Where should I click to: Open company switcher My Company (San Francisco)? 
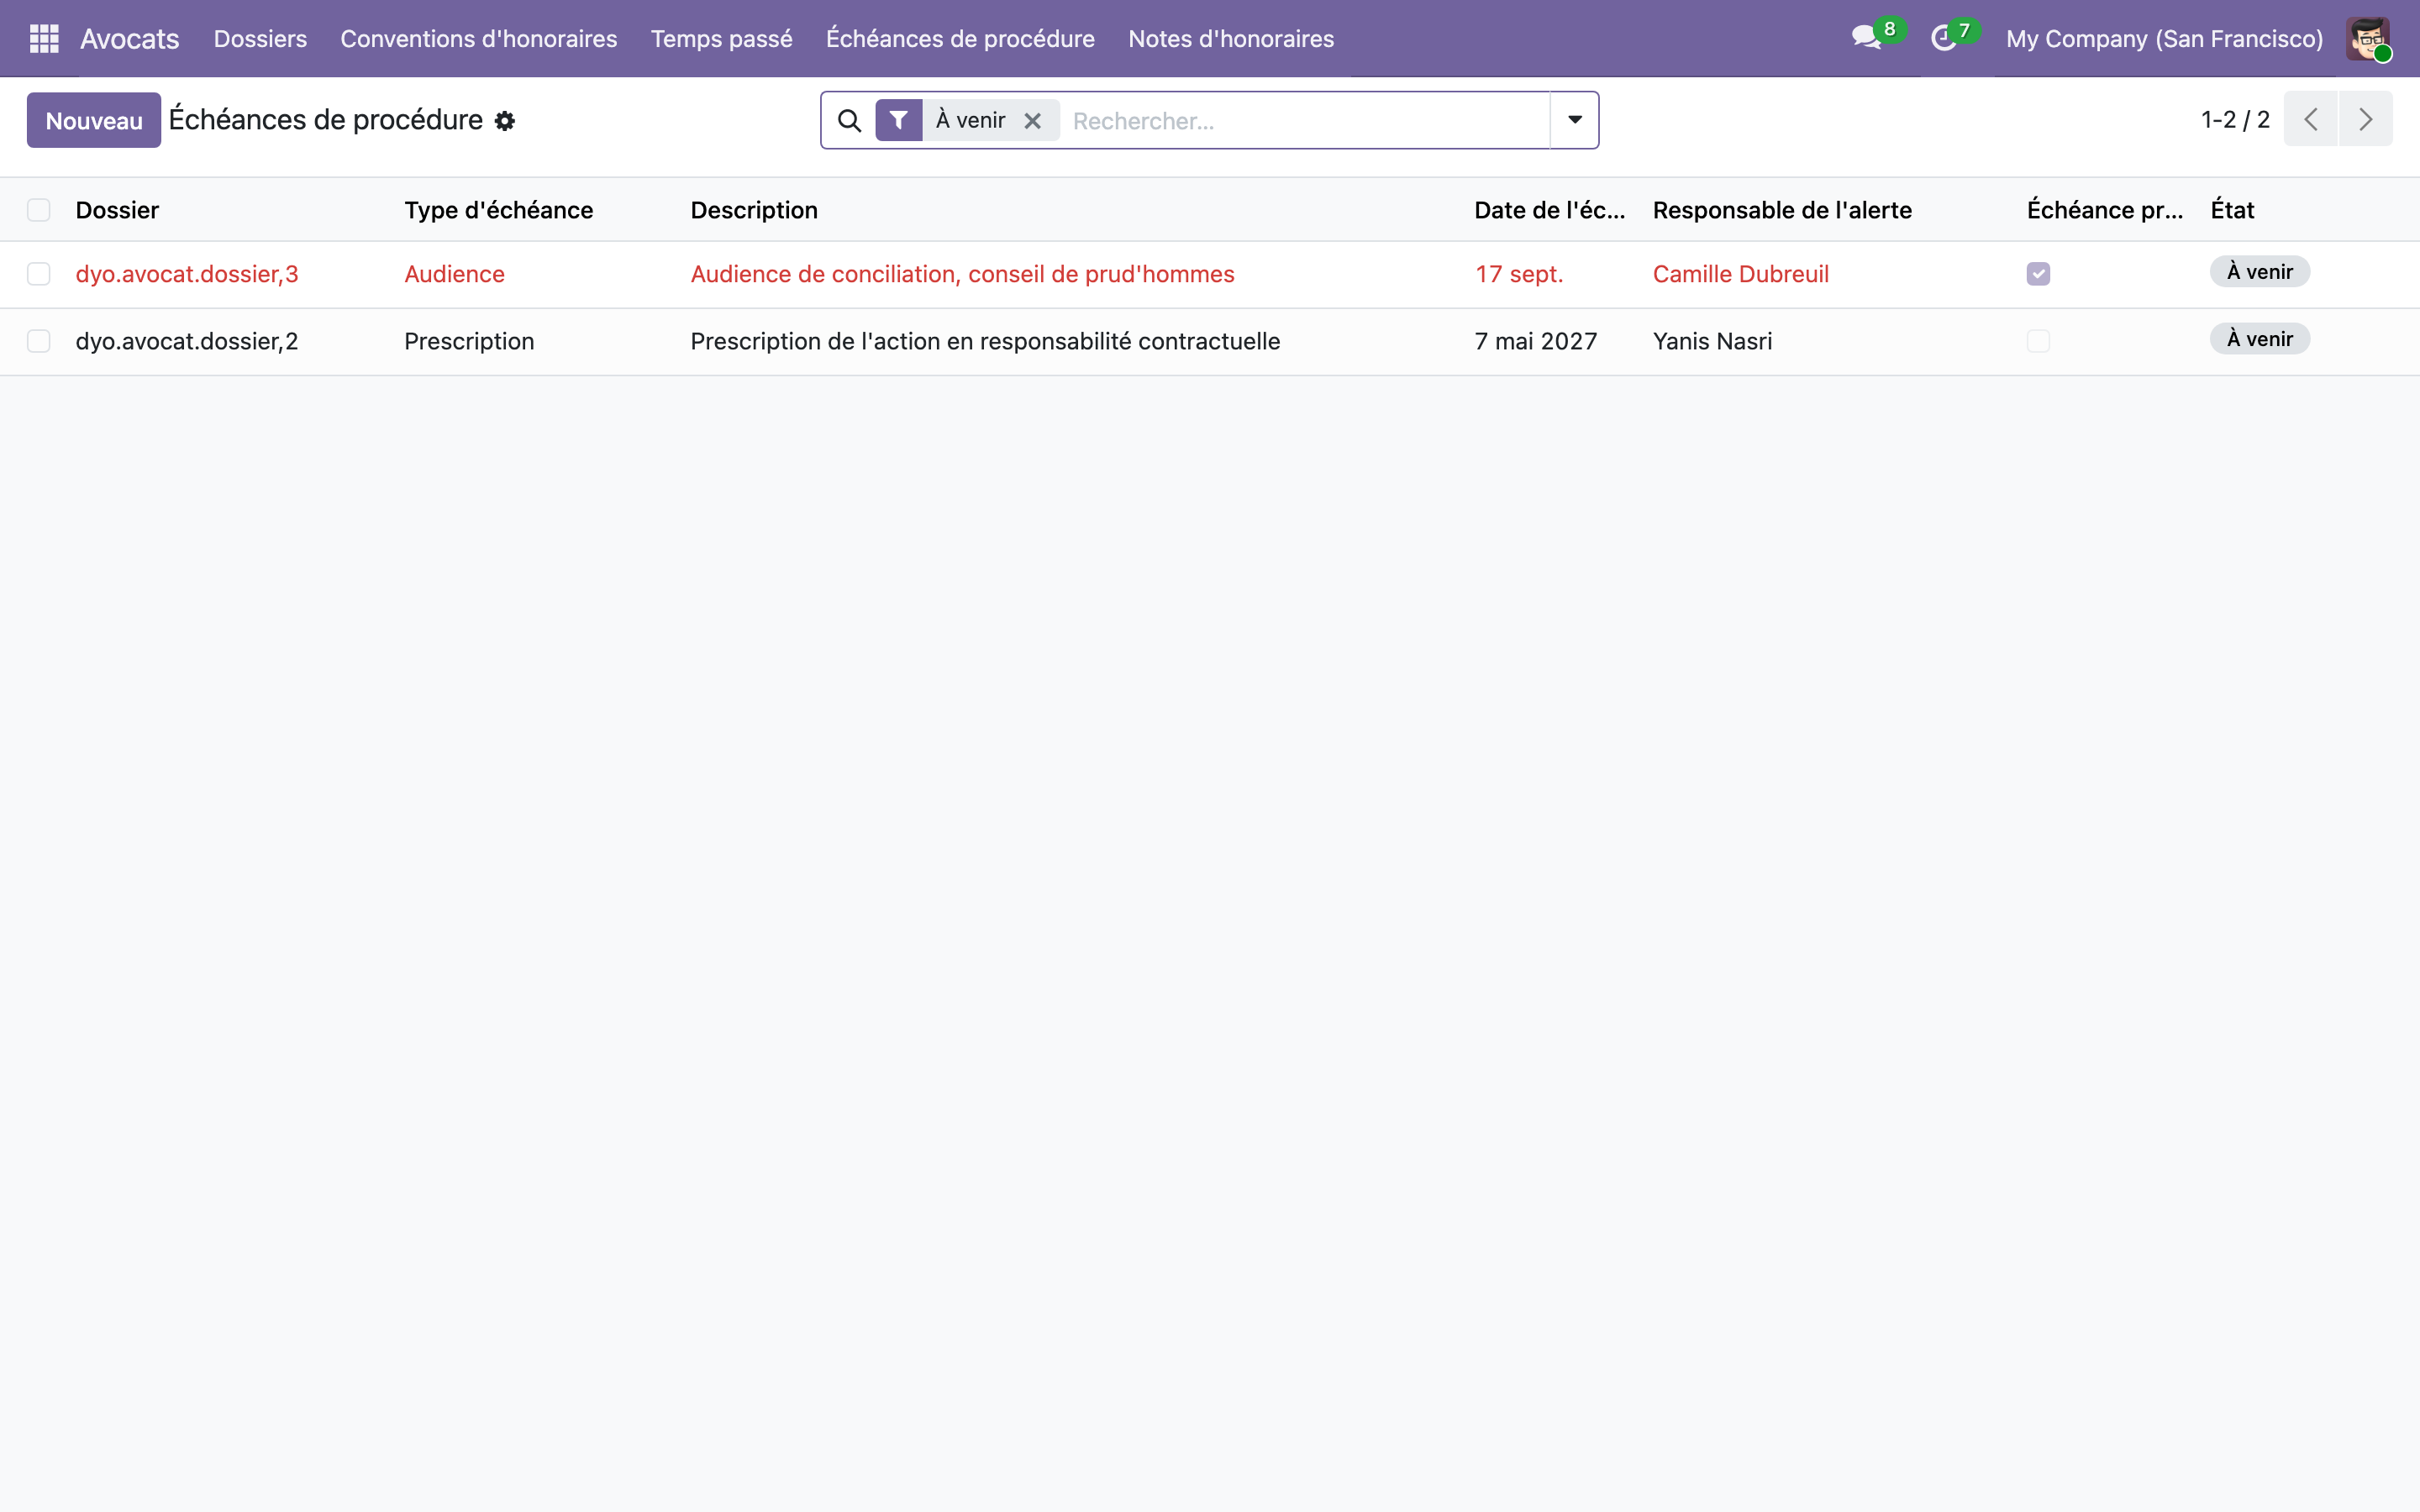pos(2164,38)
